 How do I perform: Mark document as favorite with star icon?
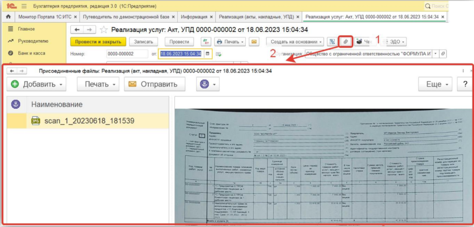pyautogui.click(x=104, y=30)
